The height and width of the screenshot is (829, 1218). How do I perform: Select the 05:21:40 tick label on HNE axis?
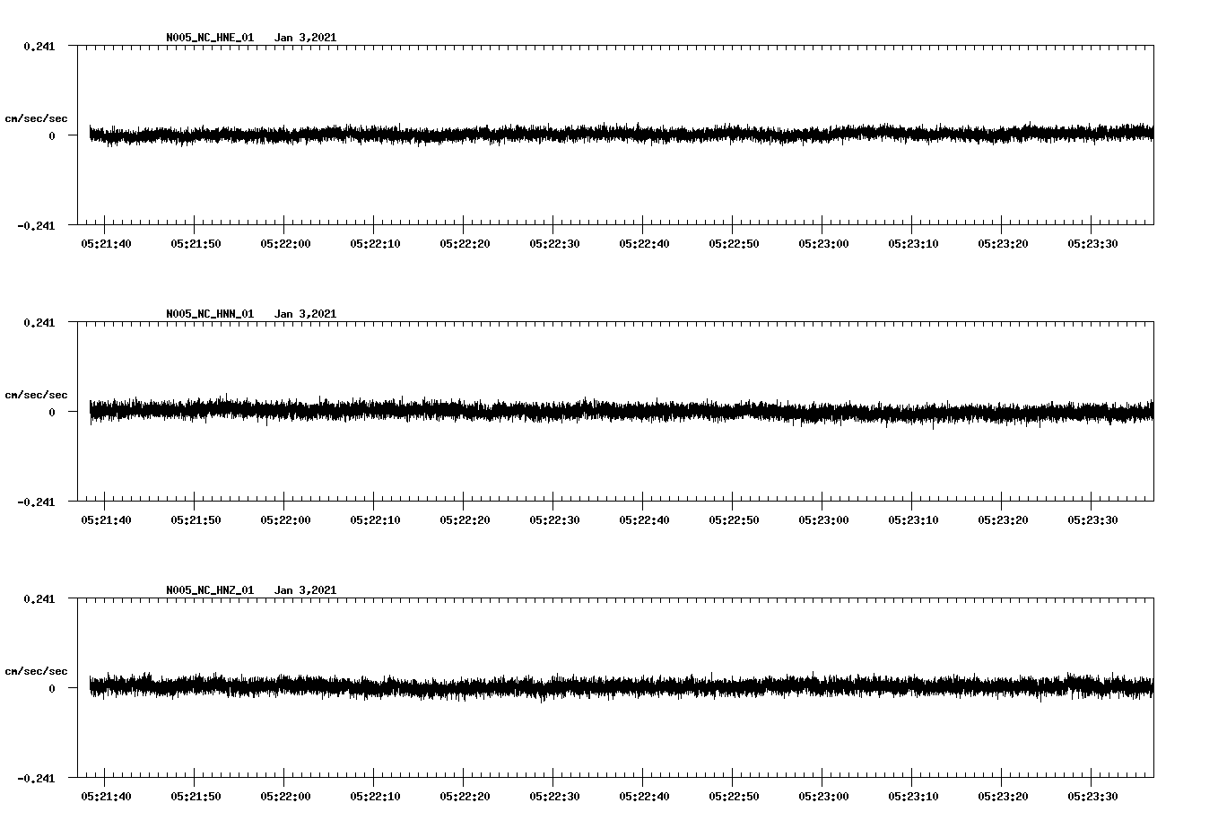pos(105,242)
